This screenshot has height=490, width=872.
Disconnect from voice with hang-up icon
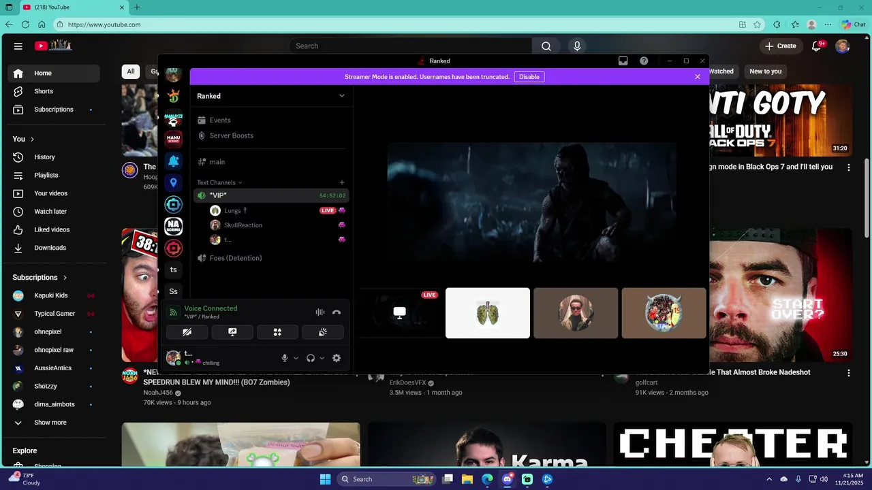336,312
